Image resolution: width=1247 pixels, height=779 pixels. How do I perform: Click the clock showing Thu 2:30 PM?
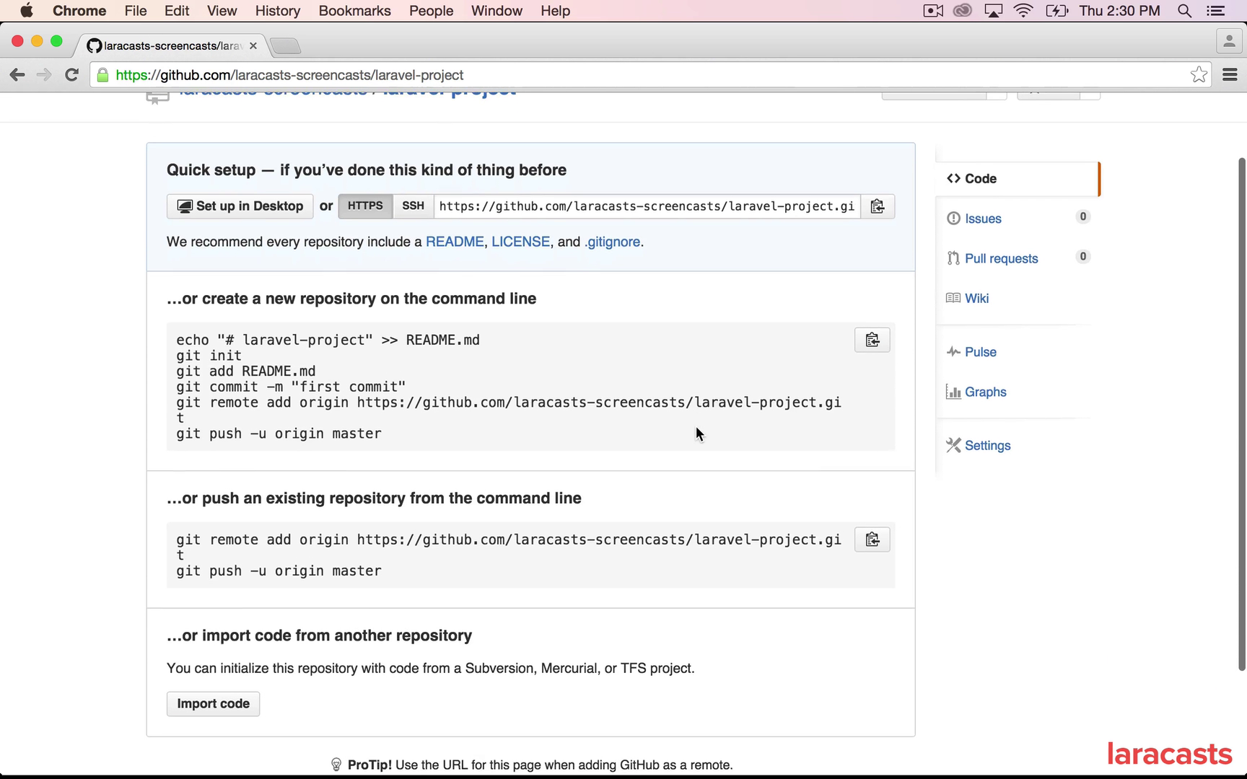[1120, 11]
